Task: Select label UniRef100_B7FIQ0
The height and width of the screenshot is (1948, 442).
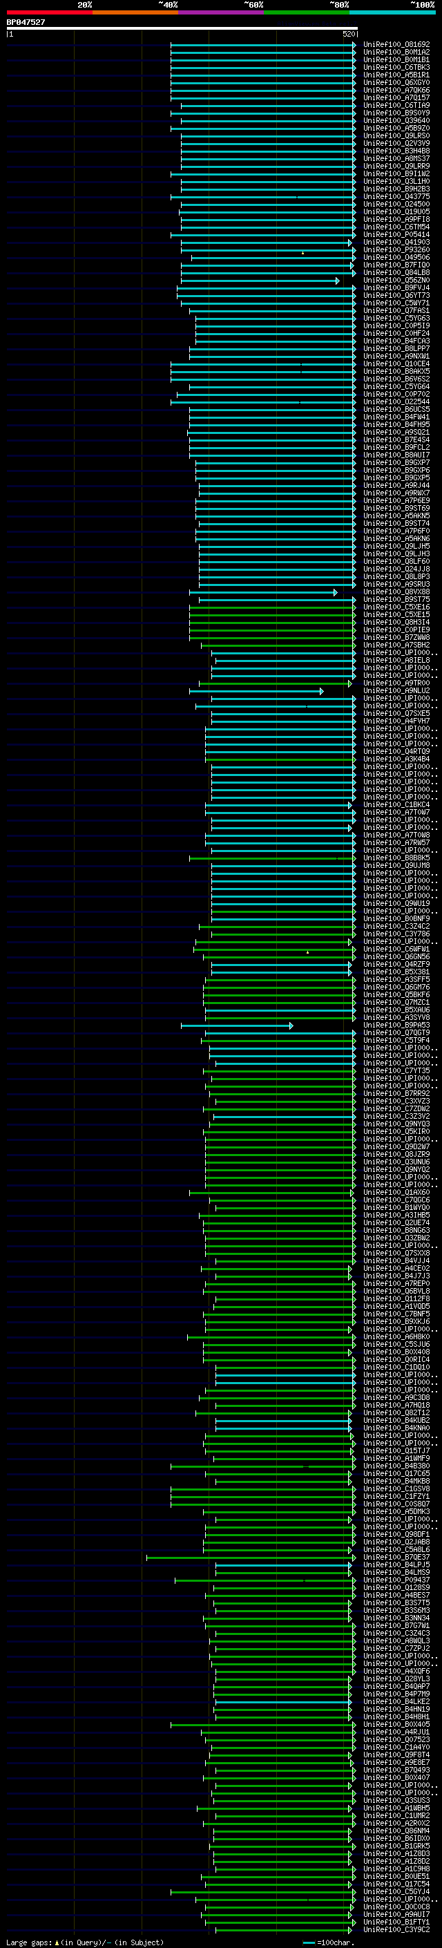Action: tap(396, 265)
